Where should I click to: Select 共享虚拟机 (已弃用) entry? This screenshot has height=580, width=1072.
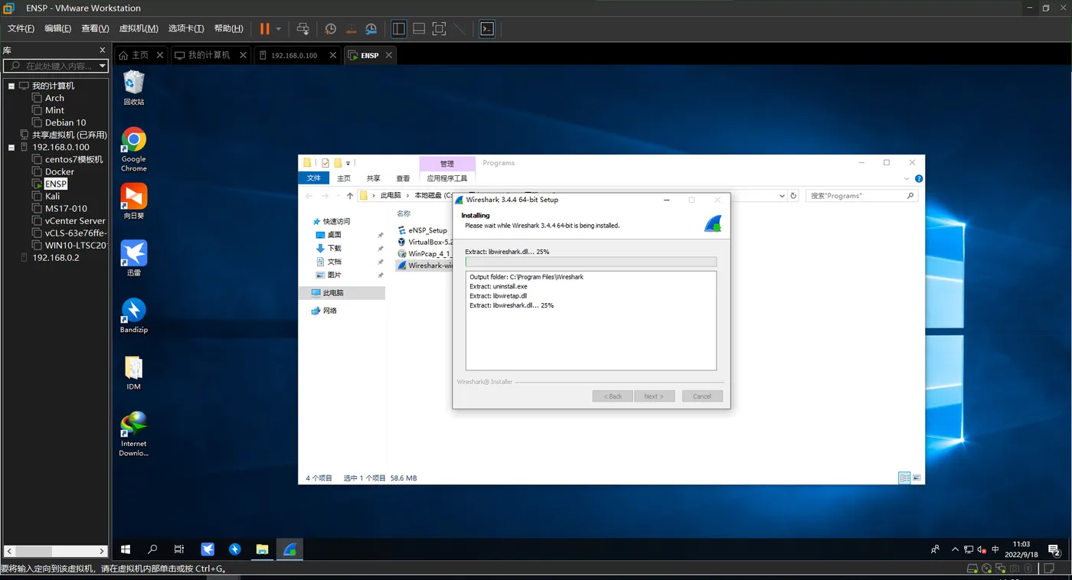pyautogui.click(x=69, y=135)
